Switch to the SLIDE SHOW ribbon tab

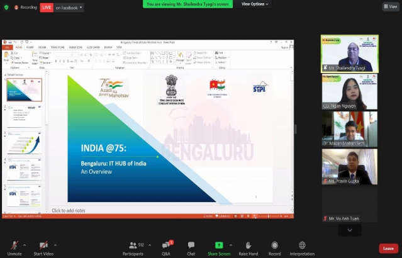93,47
